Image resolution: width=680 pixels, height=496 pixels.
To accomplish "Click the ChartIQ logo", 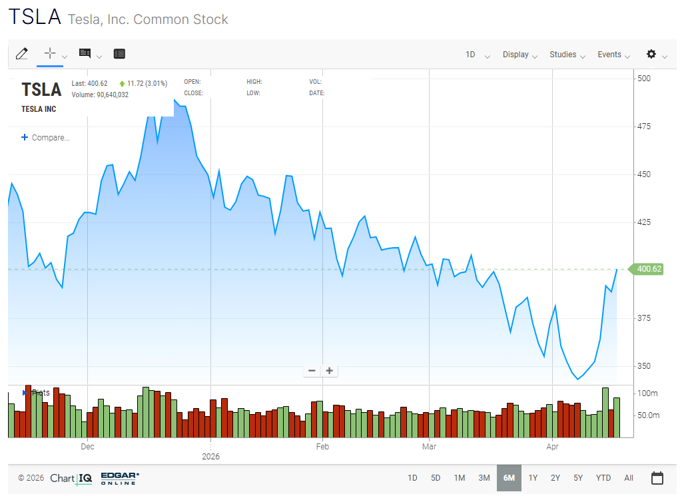I will [69, 478].
